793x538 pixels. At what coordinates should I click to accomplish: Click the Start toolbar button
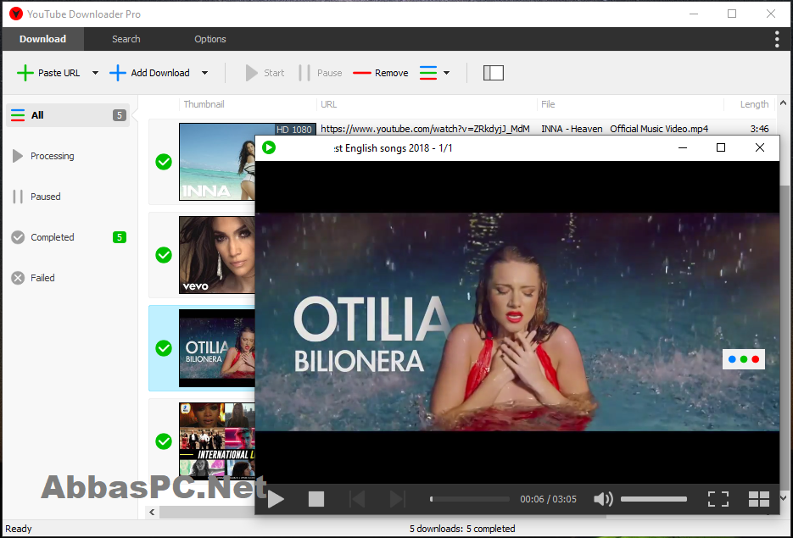coord(265,73)
